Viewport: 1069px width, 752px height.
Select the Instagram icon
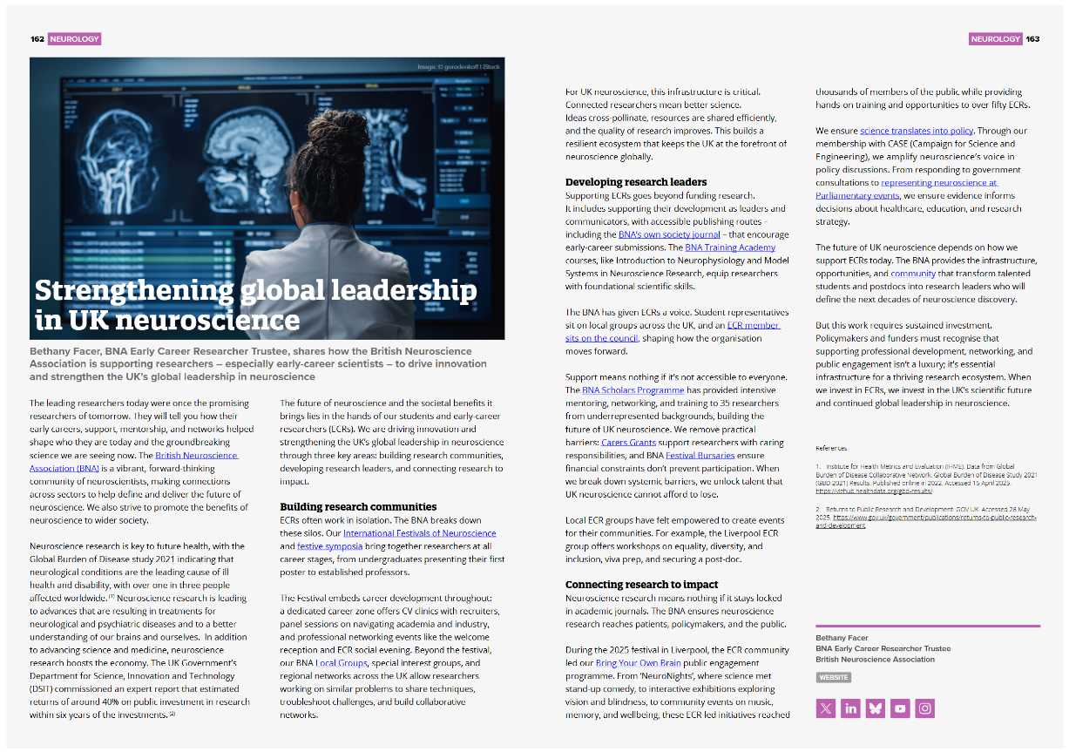(x=924, y=708)
